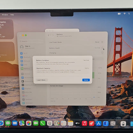Select Battery in the settings sidebar
This screenshot has height=133, width=133.
[25, 68]
